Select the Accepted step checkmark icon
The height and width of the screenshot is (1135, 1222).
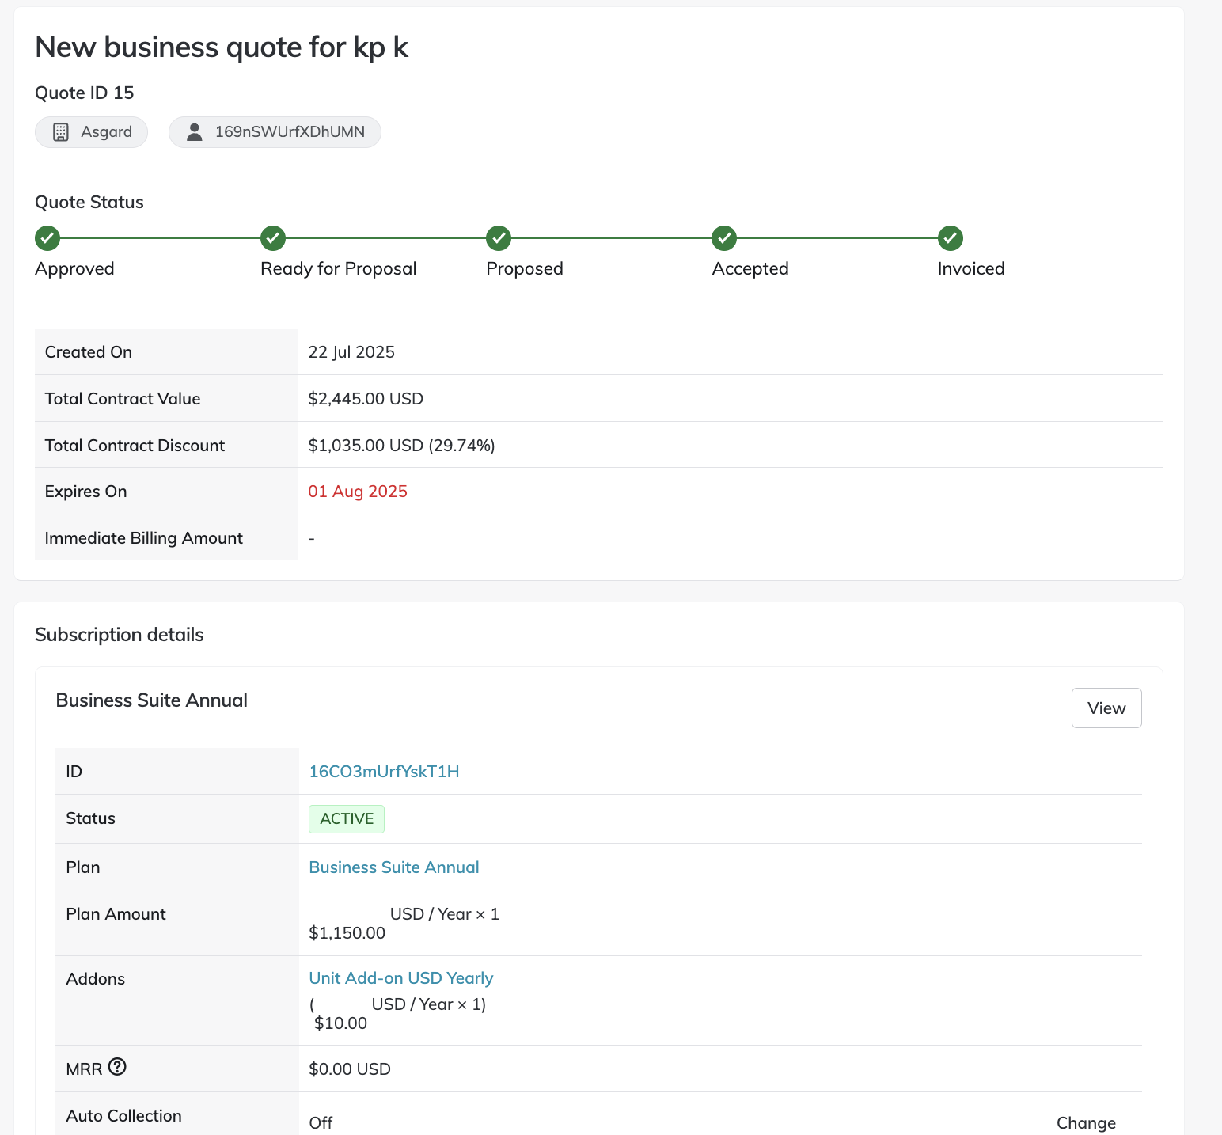click(x=724, y=237)
